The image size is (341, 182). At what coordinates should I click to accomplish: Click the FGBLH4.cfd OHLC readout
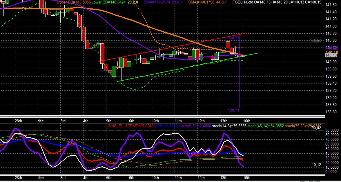pyautogui.click(x=277, y=2)
